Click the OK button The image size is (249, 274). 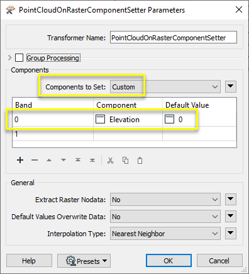point(169,261)
